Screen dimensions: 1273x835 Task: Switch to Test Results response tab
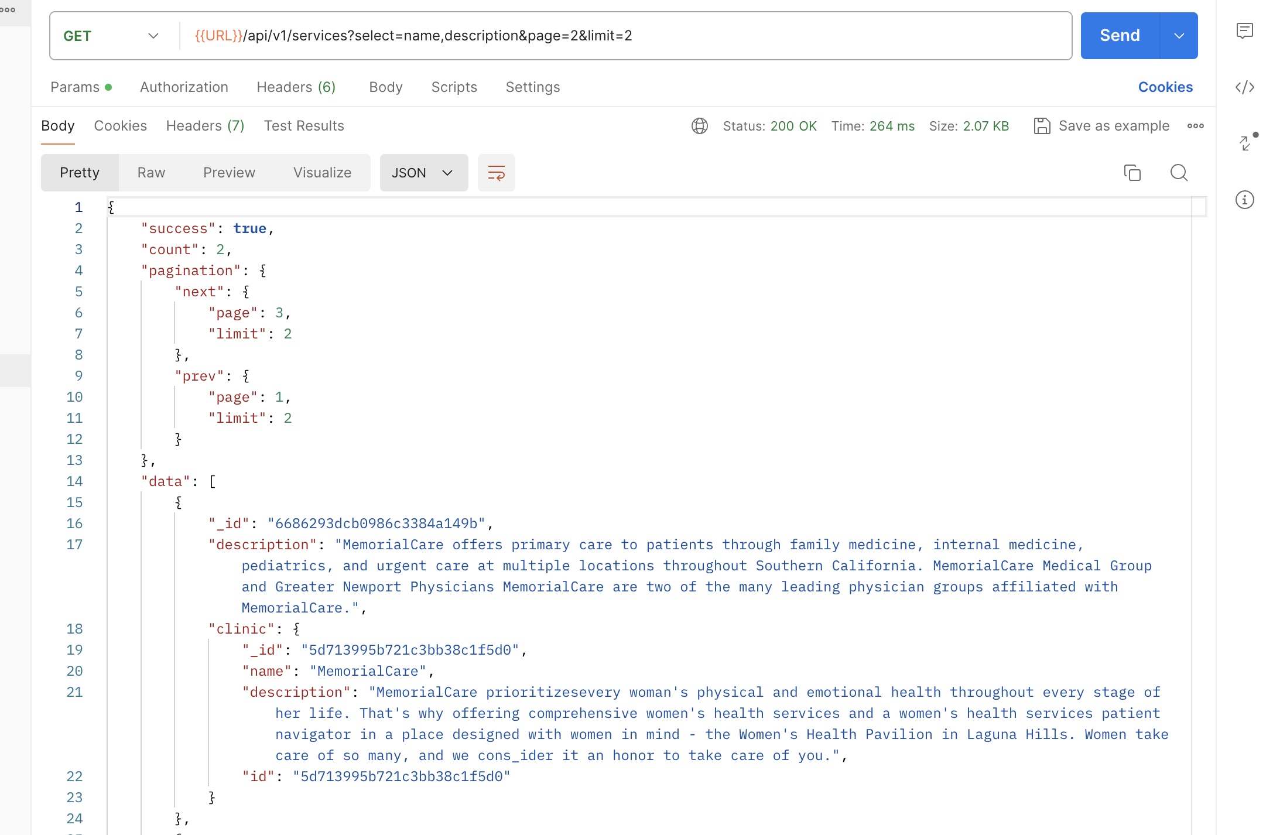pos(304,126)
